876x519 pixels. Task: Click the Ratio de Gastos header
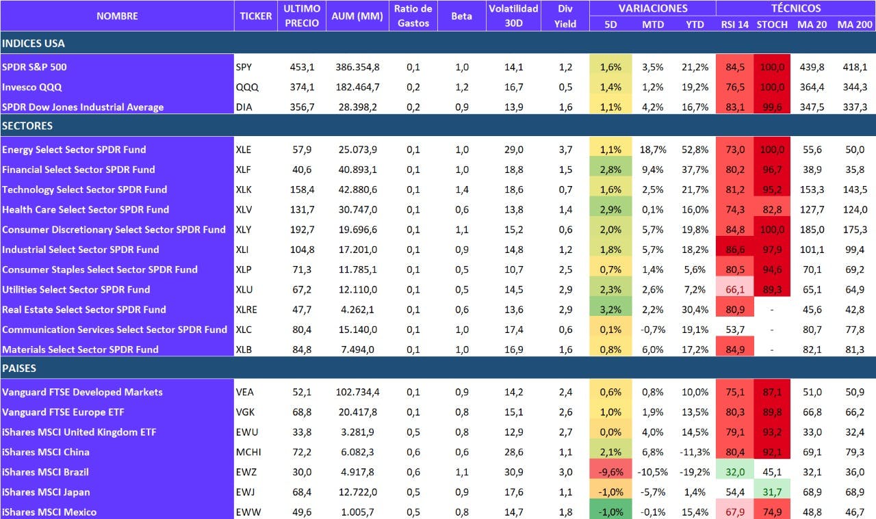[x=413, y=16]
